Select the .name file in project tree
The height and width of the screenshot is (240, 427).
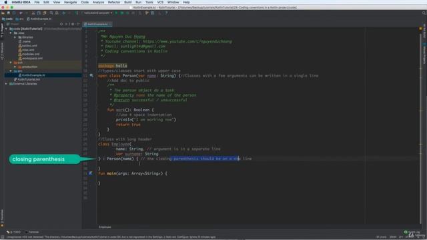(25, 41)
